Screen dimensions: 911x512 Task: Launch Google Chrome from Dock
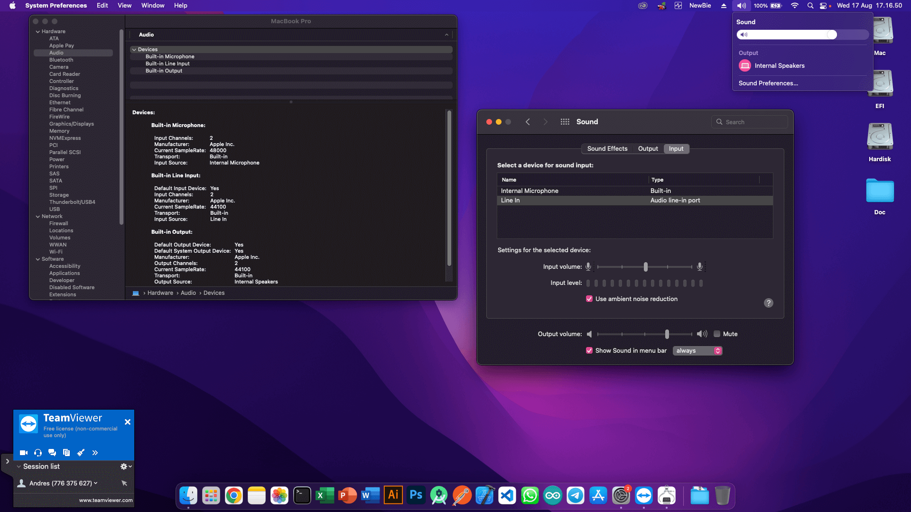[x=234, y=496]
